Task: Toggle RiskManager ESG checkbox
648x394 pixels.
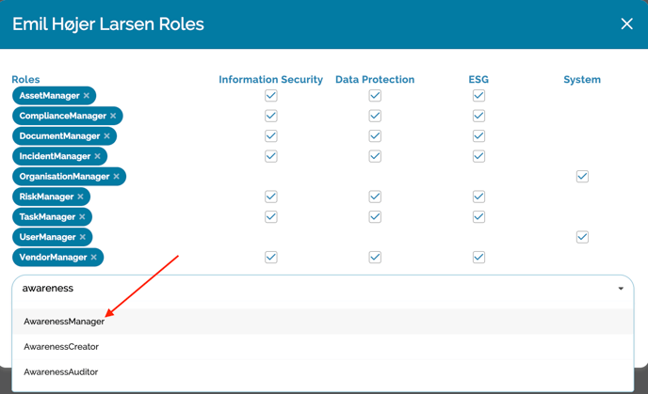Action: point(478,197)
